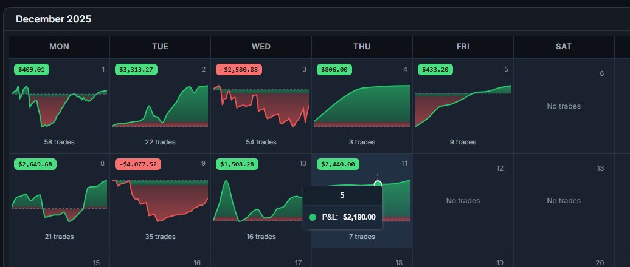The image size is (630, 267).
Task: Click the -$2,580.88 loss badge on December 3
Action: coord(238,69)
